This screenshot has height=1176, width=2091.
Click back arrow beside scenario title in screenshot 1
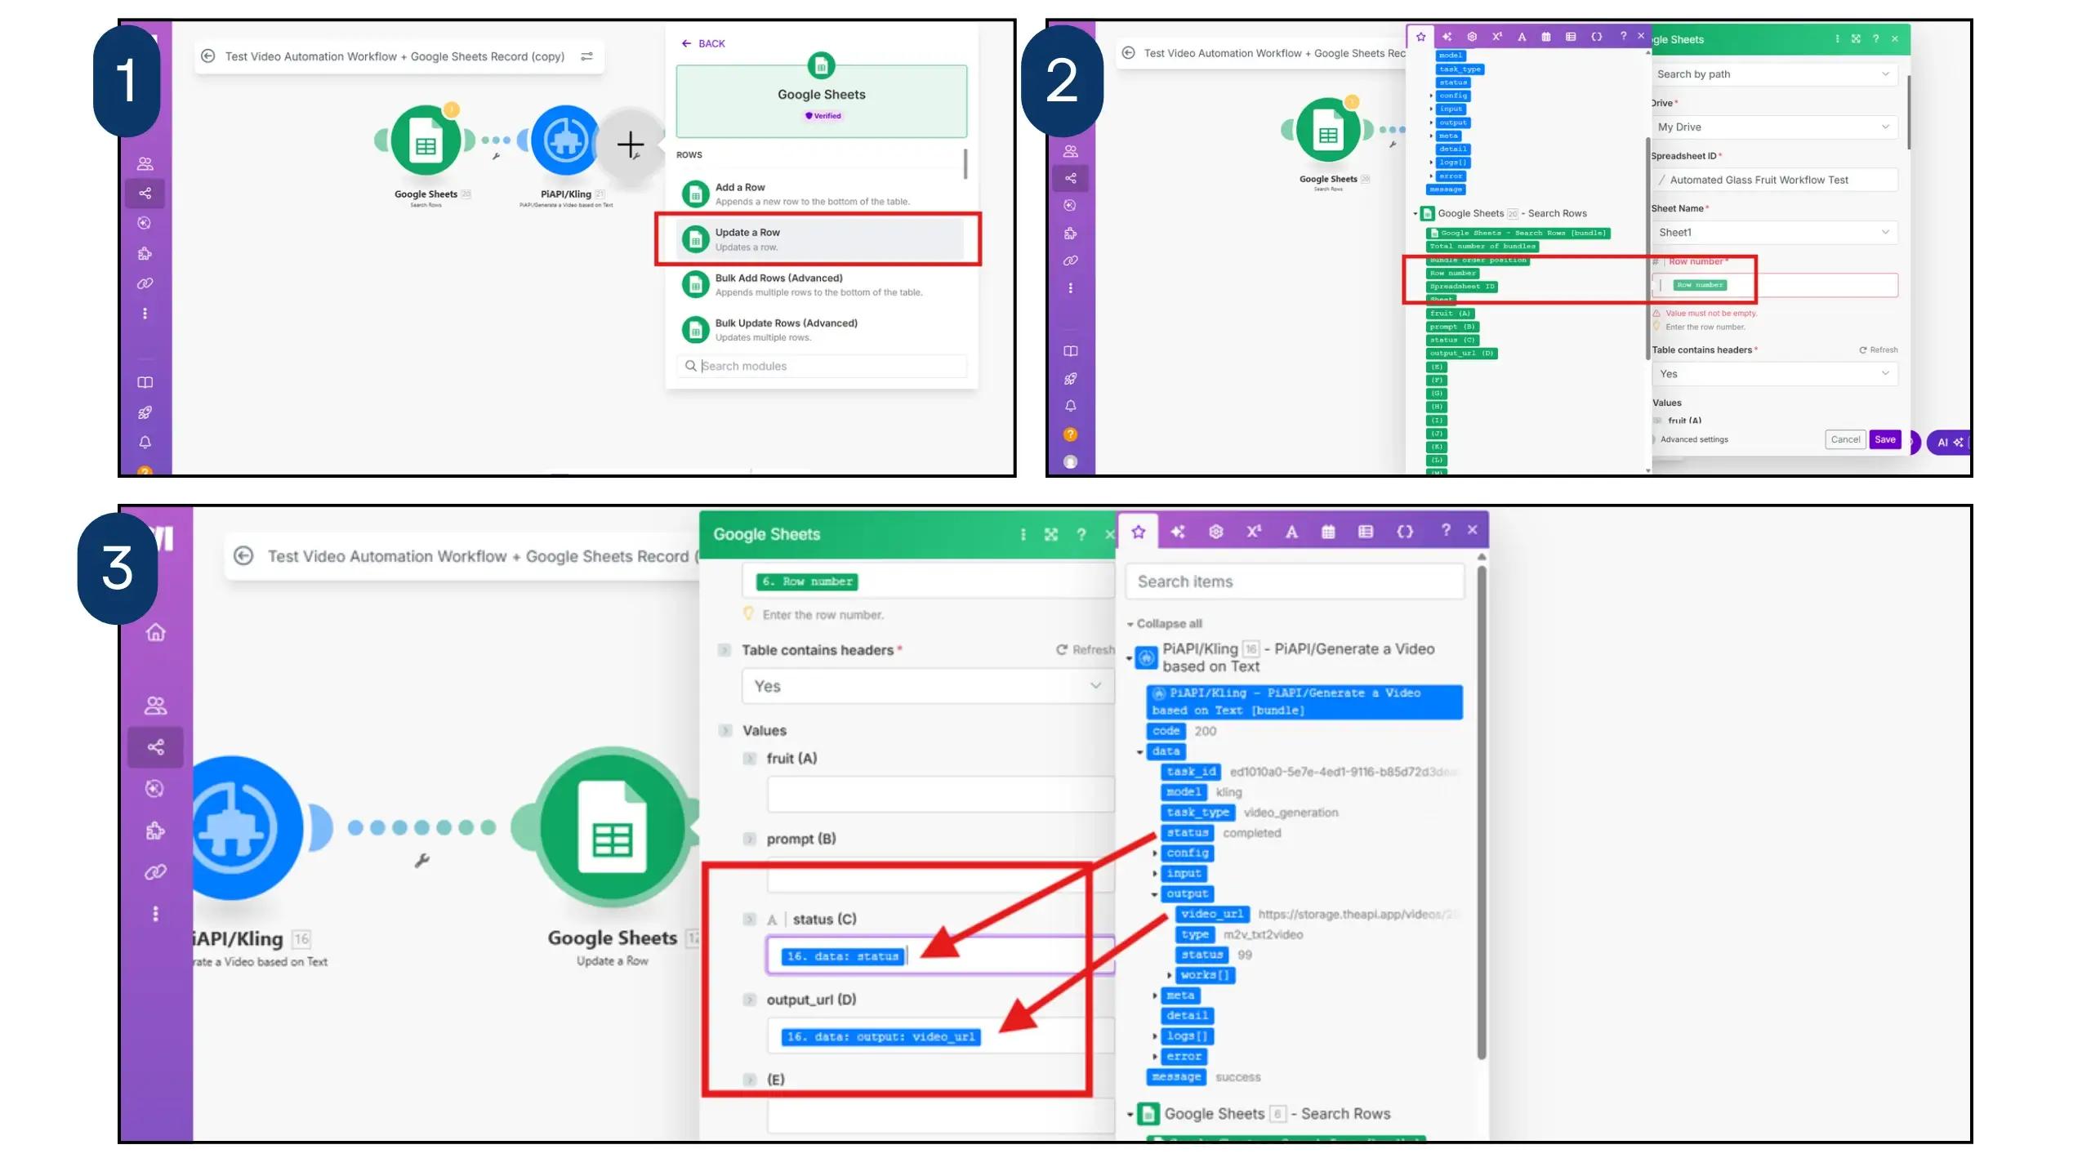tap(208, 56)
